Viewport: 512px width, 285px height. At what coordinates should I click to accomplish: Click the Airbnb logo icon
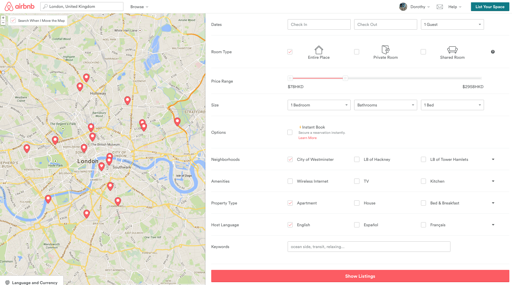[9, 6]
